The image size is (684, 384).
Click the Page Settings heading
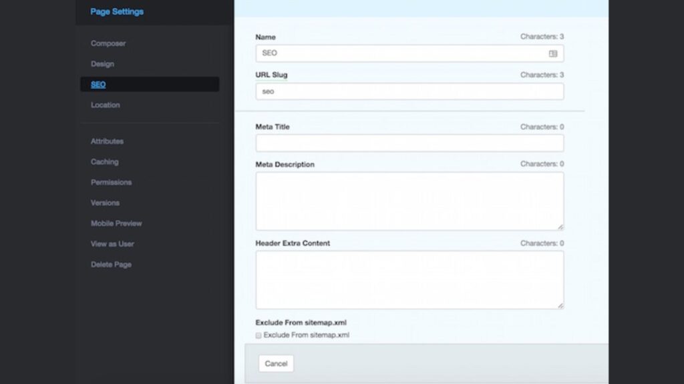coord(117,12)
